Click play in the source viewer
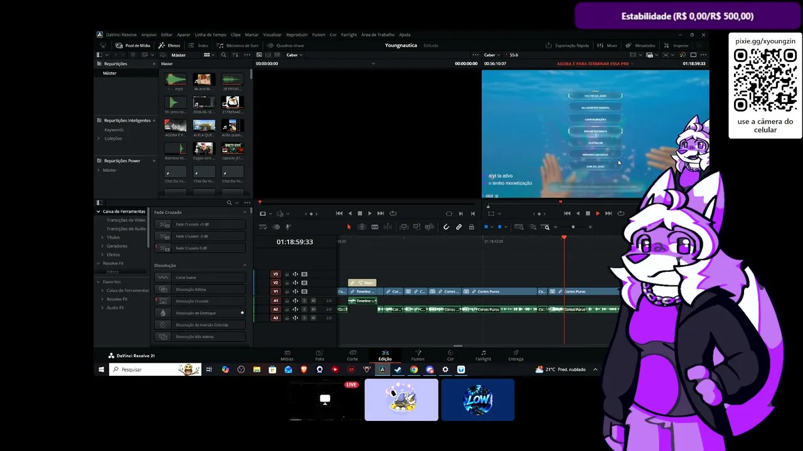This screenshot has width=803, height=451. click(370, 214)
